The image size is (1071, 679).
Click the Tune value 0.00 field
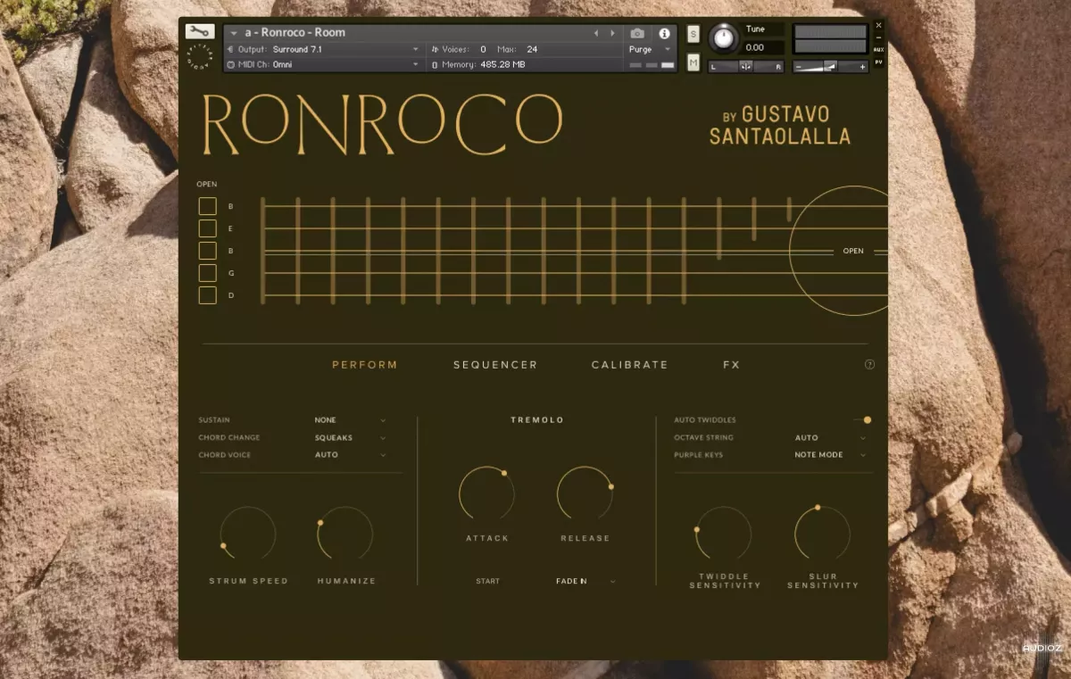tap(763, 47)
